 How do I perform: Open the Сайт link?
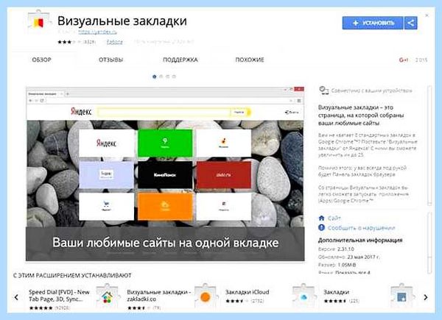click(x=334, y=218)
